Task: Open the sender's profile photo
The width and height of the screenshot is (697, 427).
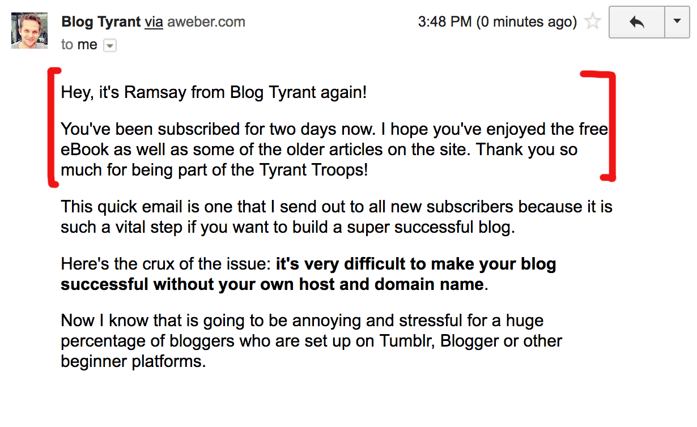Action: pos(25,31)
